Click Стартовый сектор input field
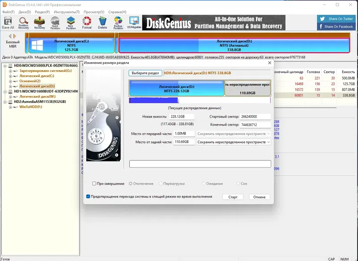Image resolution: width=358 pixels, height=261 pixels. pos(255,117)
